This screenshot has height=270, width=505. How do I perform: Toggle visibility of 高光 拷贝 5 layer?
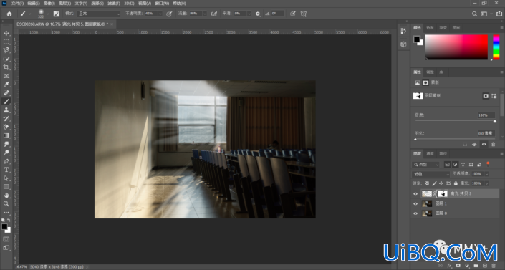click(415, 193)
